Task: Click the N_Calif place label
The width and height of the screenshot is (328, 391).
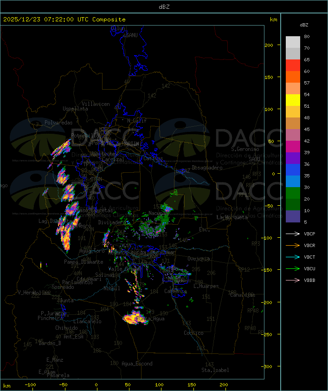Action: tap(137, 121)
